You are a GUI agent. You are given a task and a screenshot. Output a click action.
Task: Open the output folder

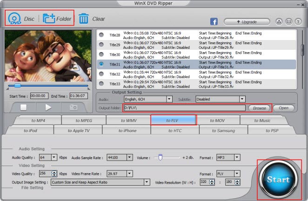[284, 108]
